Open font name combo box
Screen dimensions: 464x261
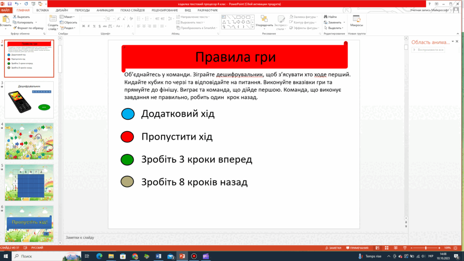pos(93,19)
